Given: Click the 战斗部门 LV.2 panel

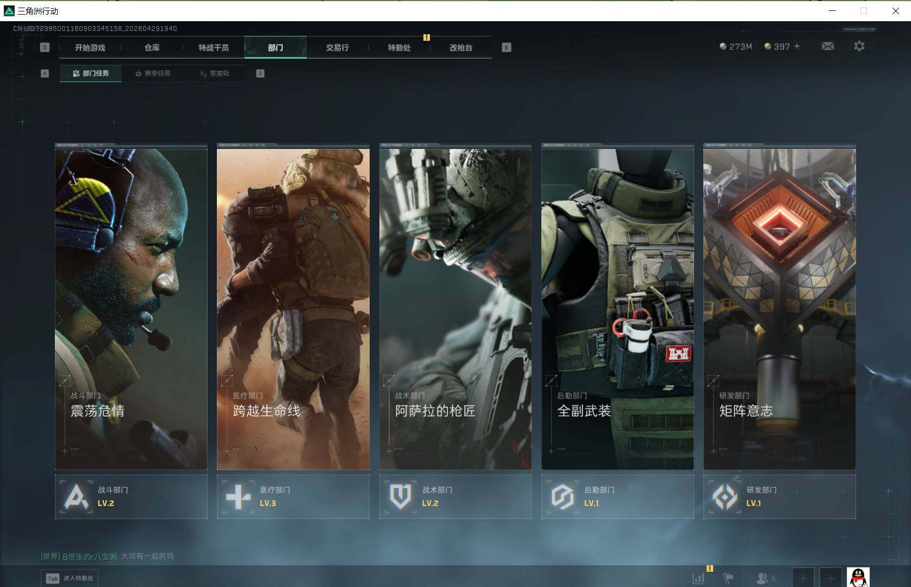Looking at the screenshot, I should click(x=131, y=497).
